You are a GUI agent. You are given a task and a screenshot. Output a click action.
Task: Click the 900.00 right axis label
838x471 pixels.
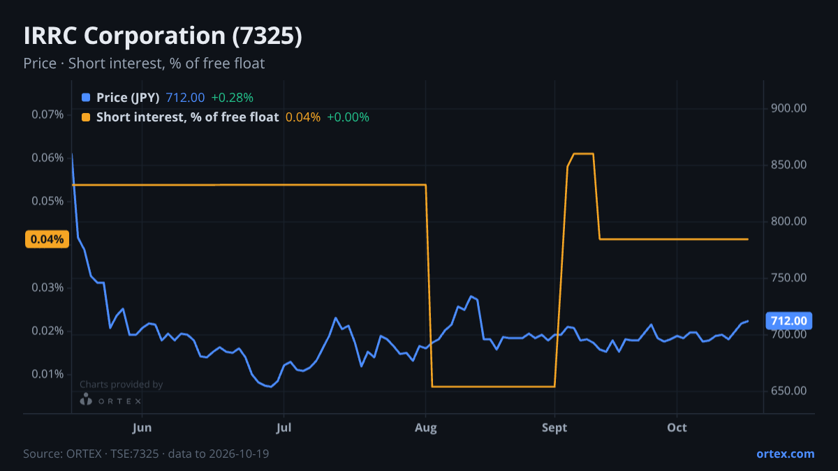[x=789, y=108]
